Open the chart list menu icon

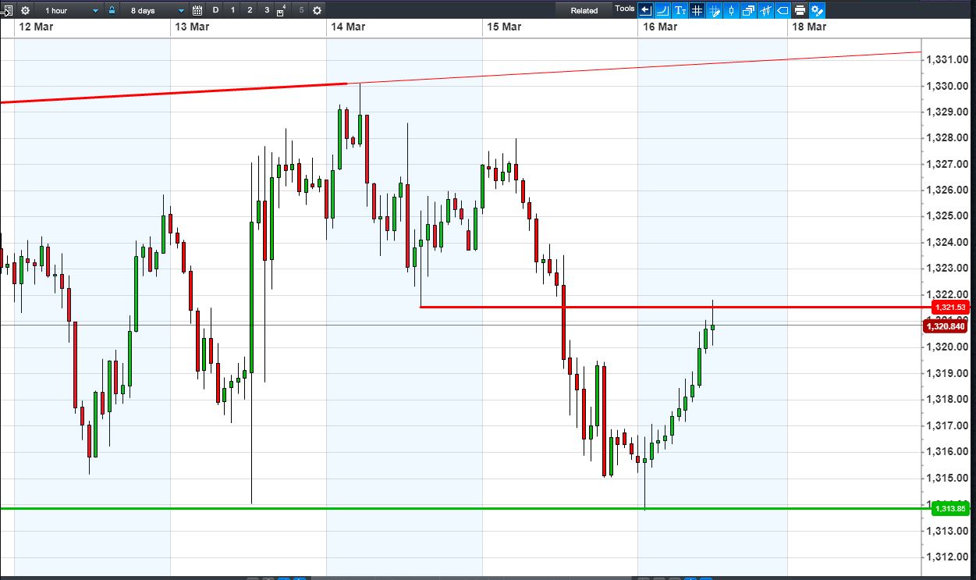tap(7, 10)
